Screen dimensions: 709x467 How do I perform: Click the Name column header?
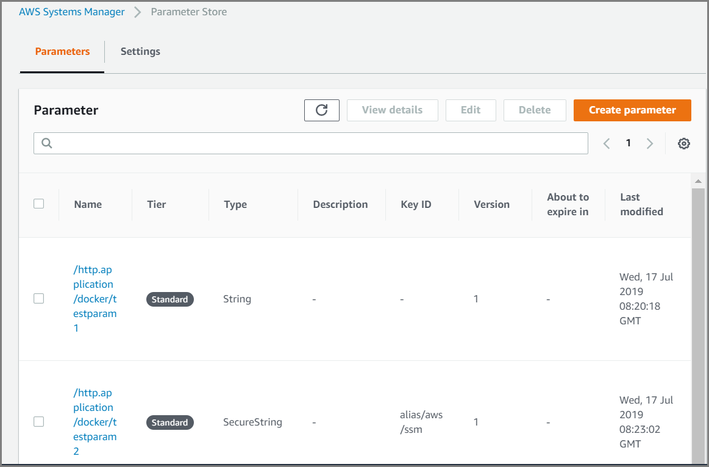pyautogui.click(x=88, y=205)
